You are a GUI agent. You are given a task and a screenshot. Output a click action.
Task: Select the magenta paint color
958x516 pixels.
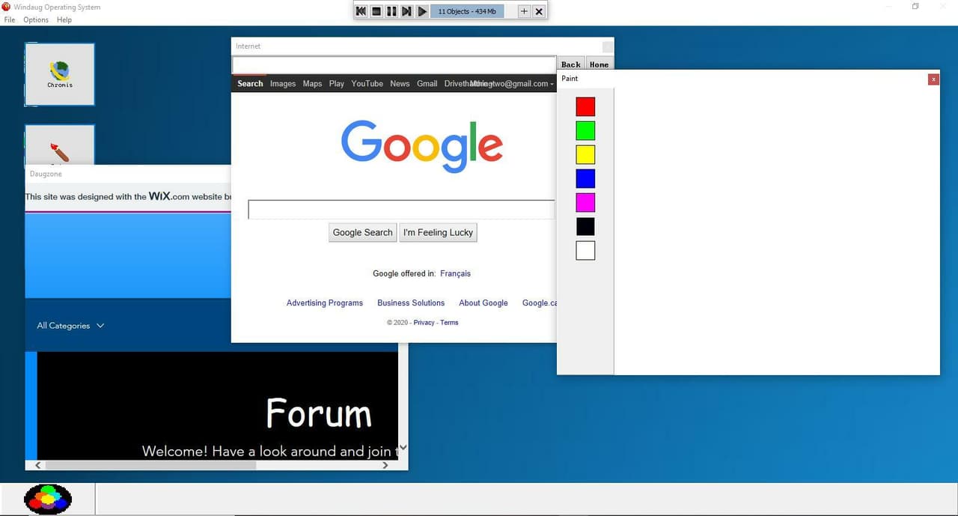[585, 202]
